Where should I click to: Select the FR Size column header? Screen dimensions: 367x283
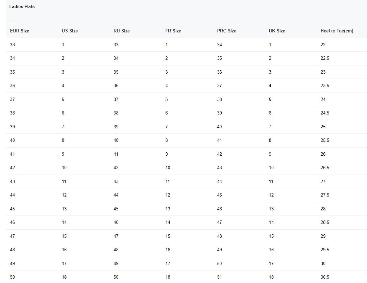[173, 31]
